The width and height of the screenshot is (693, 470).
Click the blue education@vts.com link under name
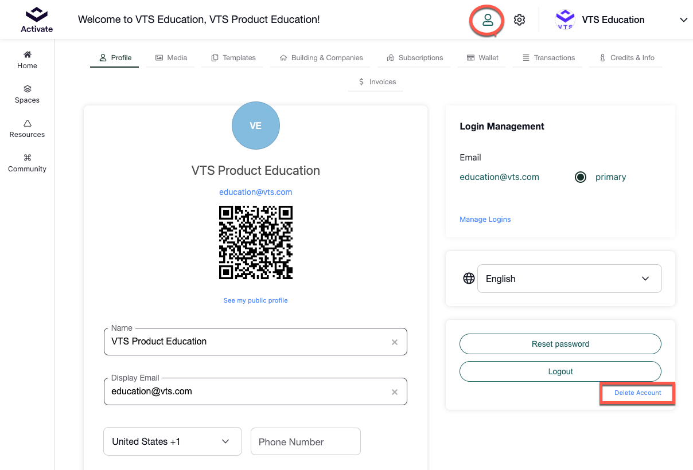pyautogui.click(x=256, y=192)
